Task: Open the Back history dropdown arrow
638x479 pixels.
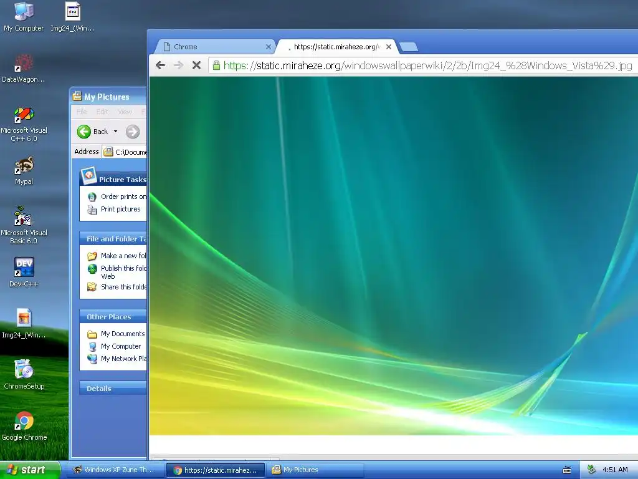Action: 115,132
